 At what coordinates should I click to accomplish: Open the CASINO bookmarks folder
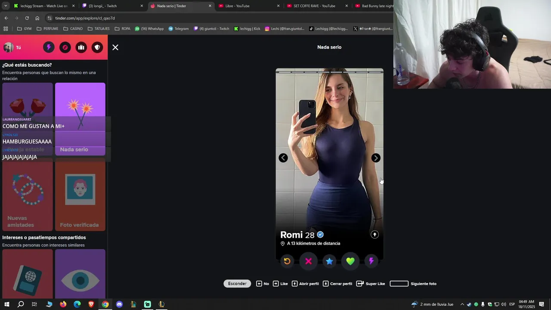pyautogui.click(x=73, y=29)
